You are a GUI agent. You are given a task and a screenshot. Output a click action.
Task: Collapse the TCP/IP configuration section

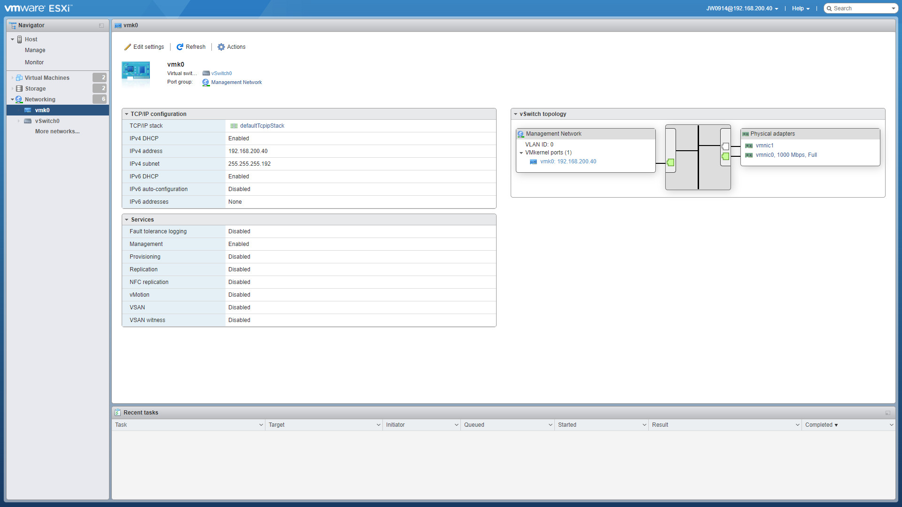[x=127, y=114]
